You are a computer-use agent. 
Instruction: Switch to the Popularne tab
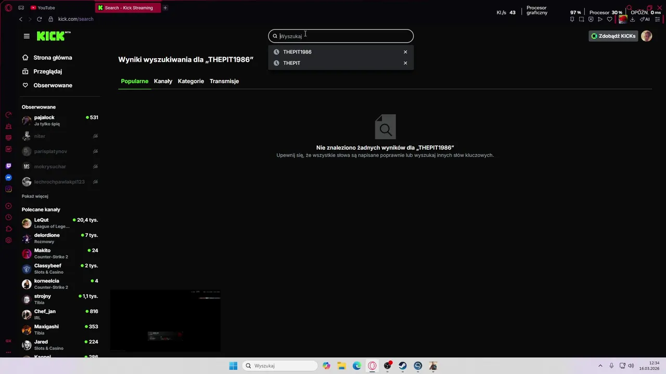coord(135,81)
